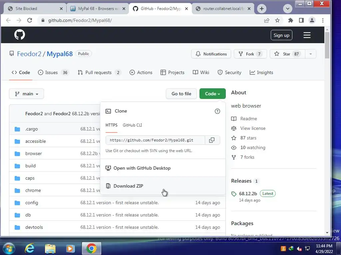Close the Site Blocked tab
341x255 pixels.
[61, 8]
